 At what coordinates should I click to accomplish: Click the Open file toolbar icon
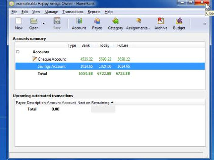[34, 23]
